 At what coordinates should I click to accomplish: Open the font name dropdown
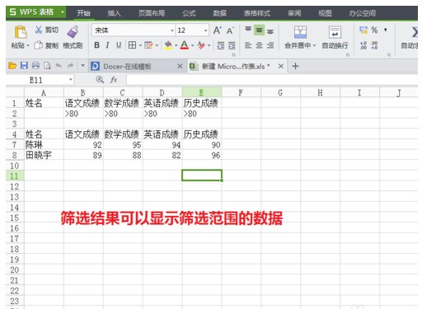(172, 30)
